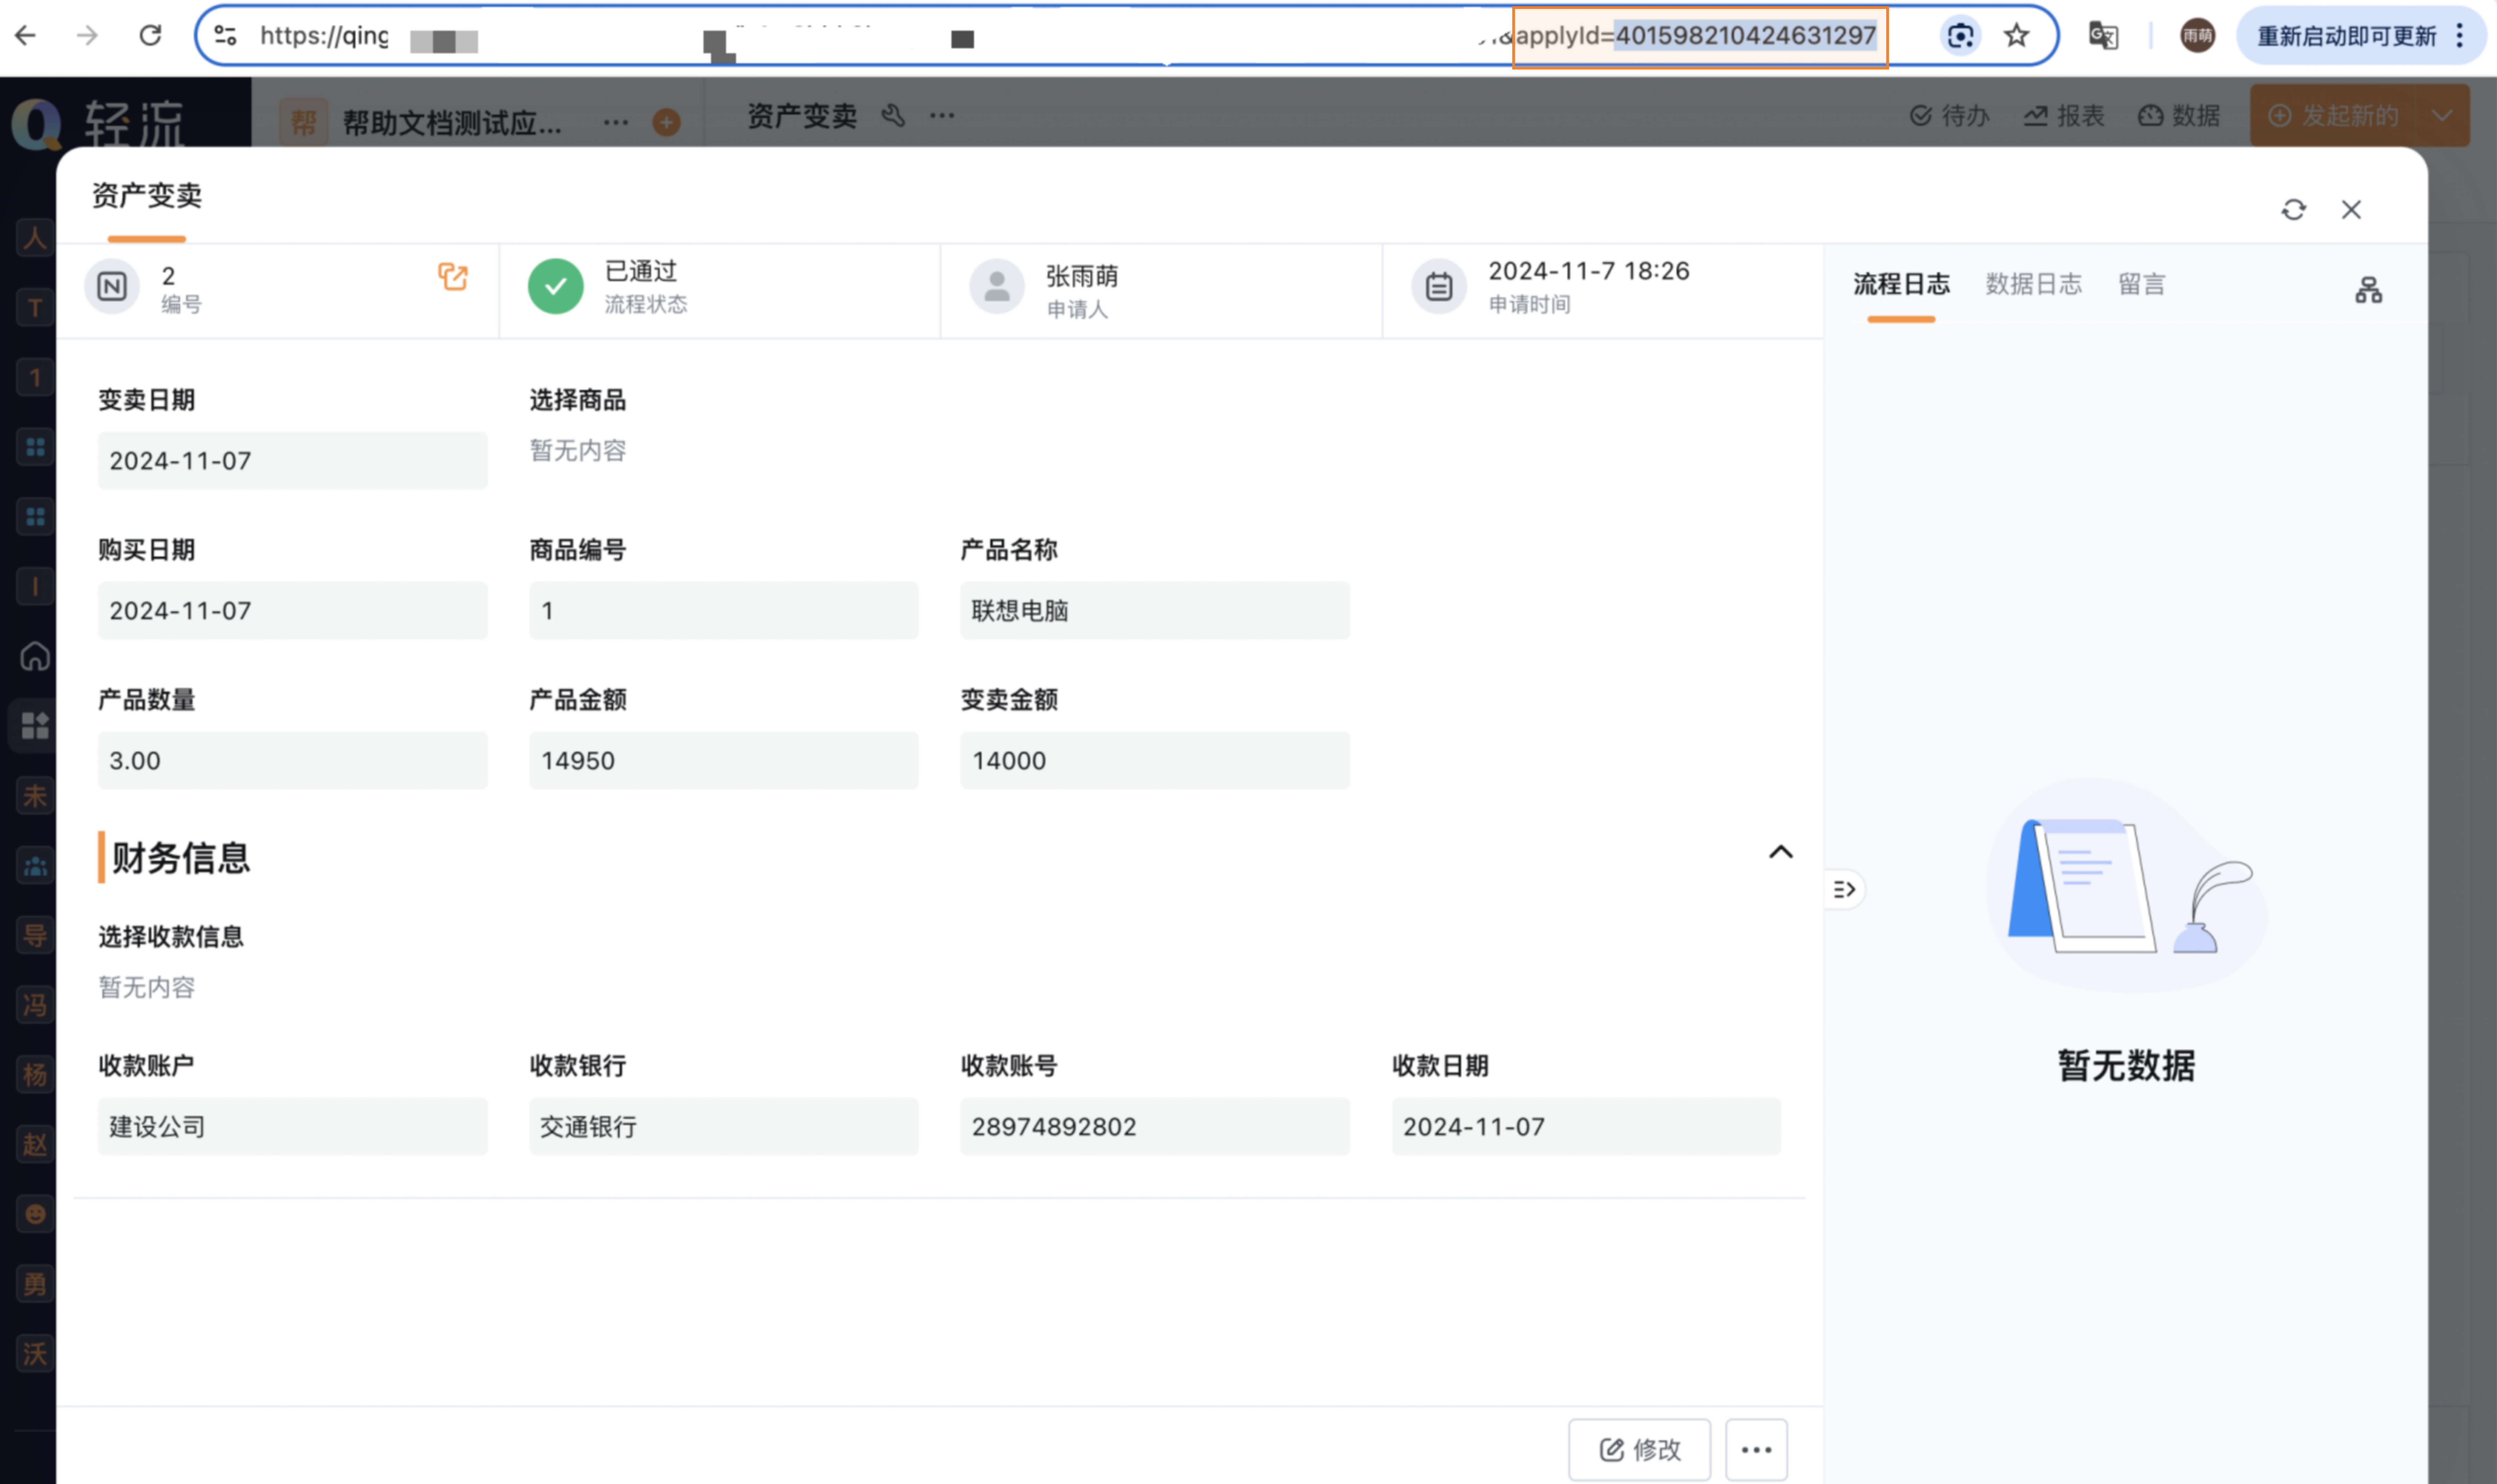
Task: Click the 编号 N icon
Action: (112, 286)
